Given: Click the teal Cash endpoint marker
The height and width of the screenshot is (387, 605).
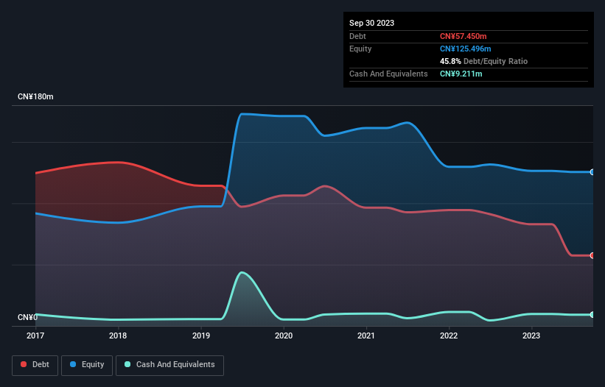Looking at the screenshot, I should [592, 315].
